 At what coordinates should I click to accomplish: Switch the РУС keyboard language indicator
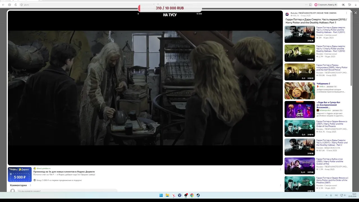(336, 195)
